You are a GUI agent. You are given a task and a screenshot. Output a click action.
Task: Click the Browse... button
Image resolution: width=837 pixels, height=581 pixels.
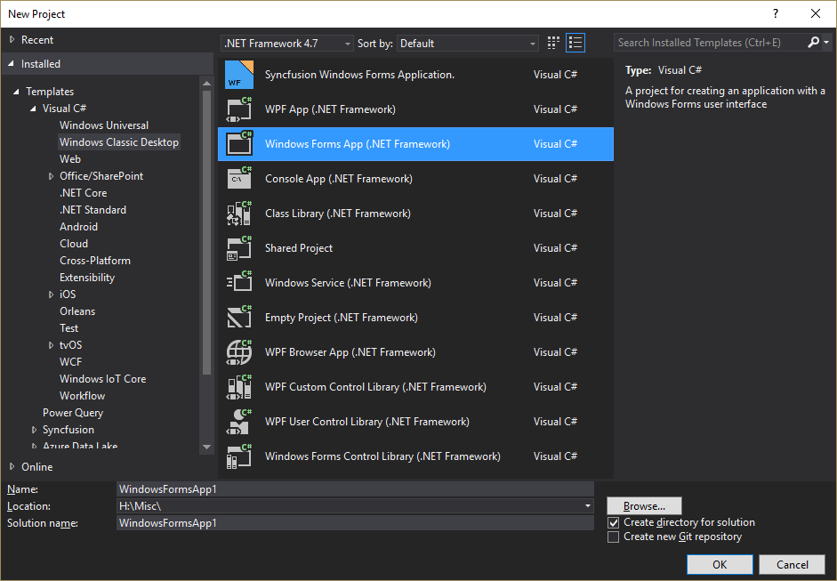point(644,505)
